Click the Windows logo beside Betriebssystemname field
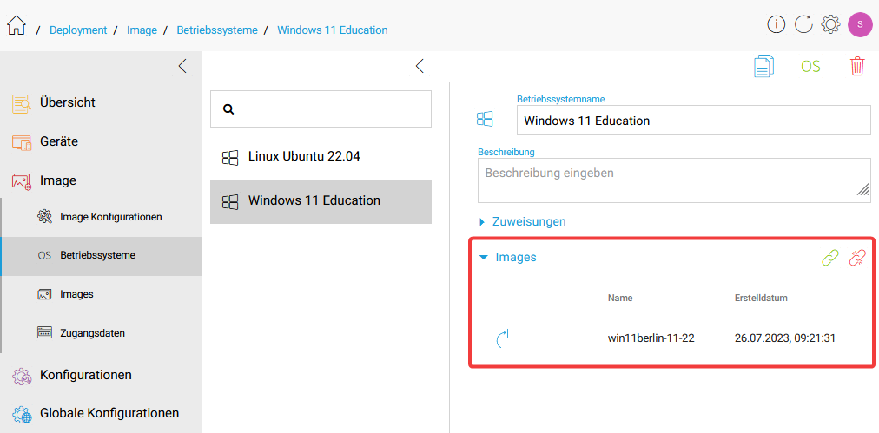The width and height of the screenshot is (879, 433). [x=485, y=118]
